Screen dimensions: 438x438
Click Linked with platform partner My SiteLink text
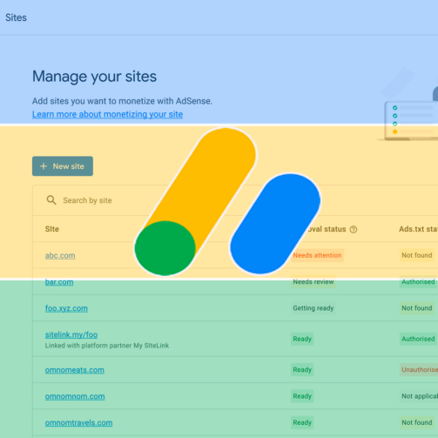107,346
